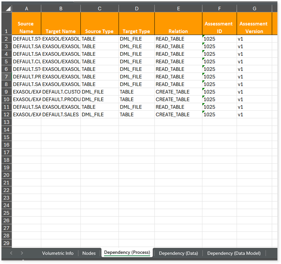Click the Select All corner triangle
The width and height of the screenshot is (281, 264).
click(x=6, y=8)
